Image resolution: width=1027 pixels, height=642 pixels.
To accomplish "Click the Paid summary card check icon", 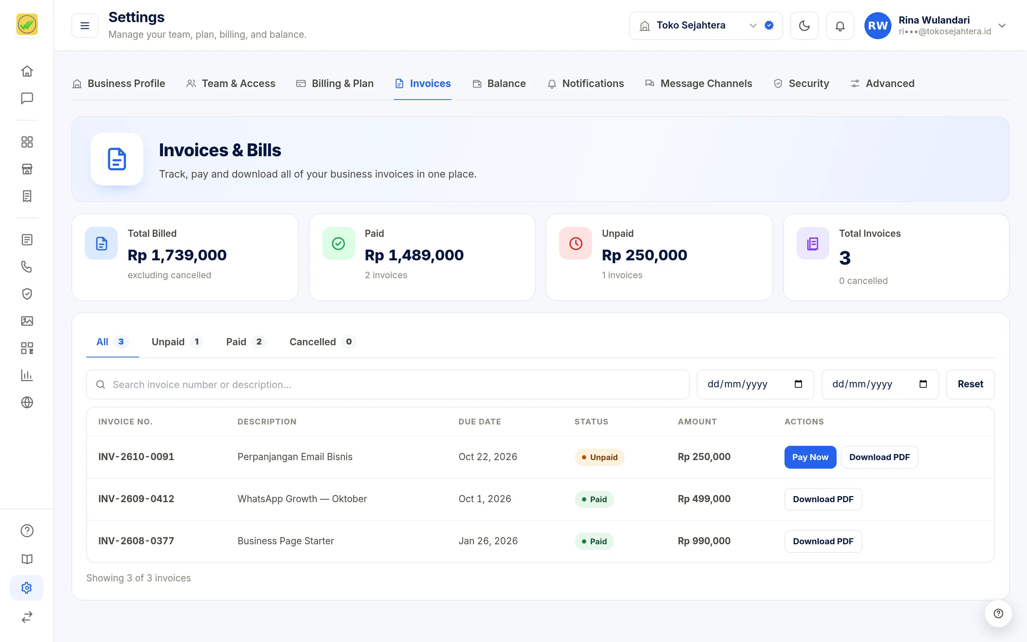I will (x=338, y=243).
